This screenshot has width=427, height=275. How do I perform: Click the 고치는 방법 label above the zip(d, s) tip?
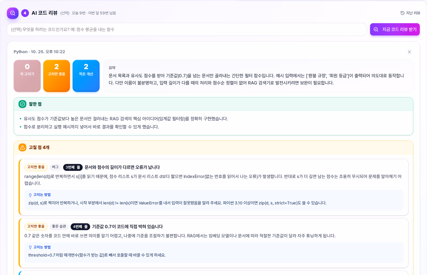pos(42,195)
